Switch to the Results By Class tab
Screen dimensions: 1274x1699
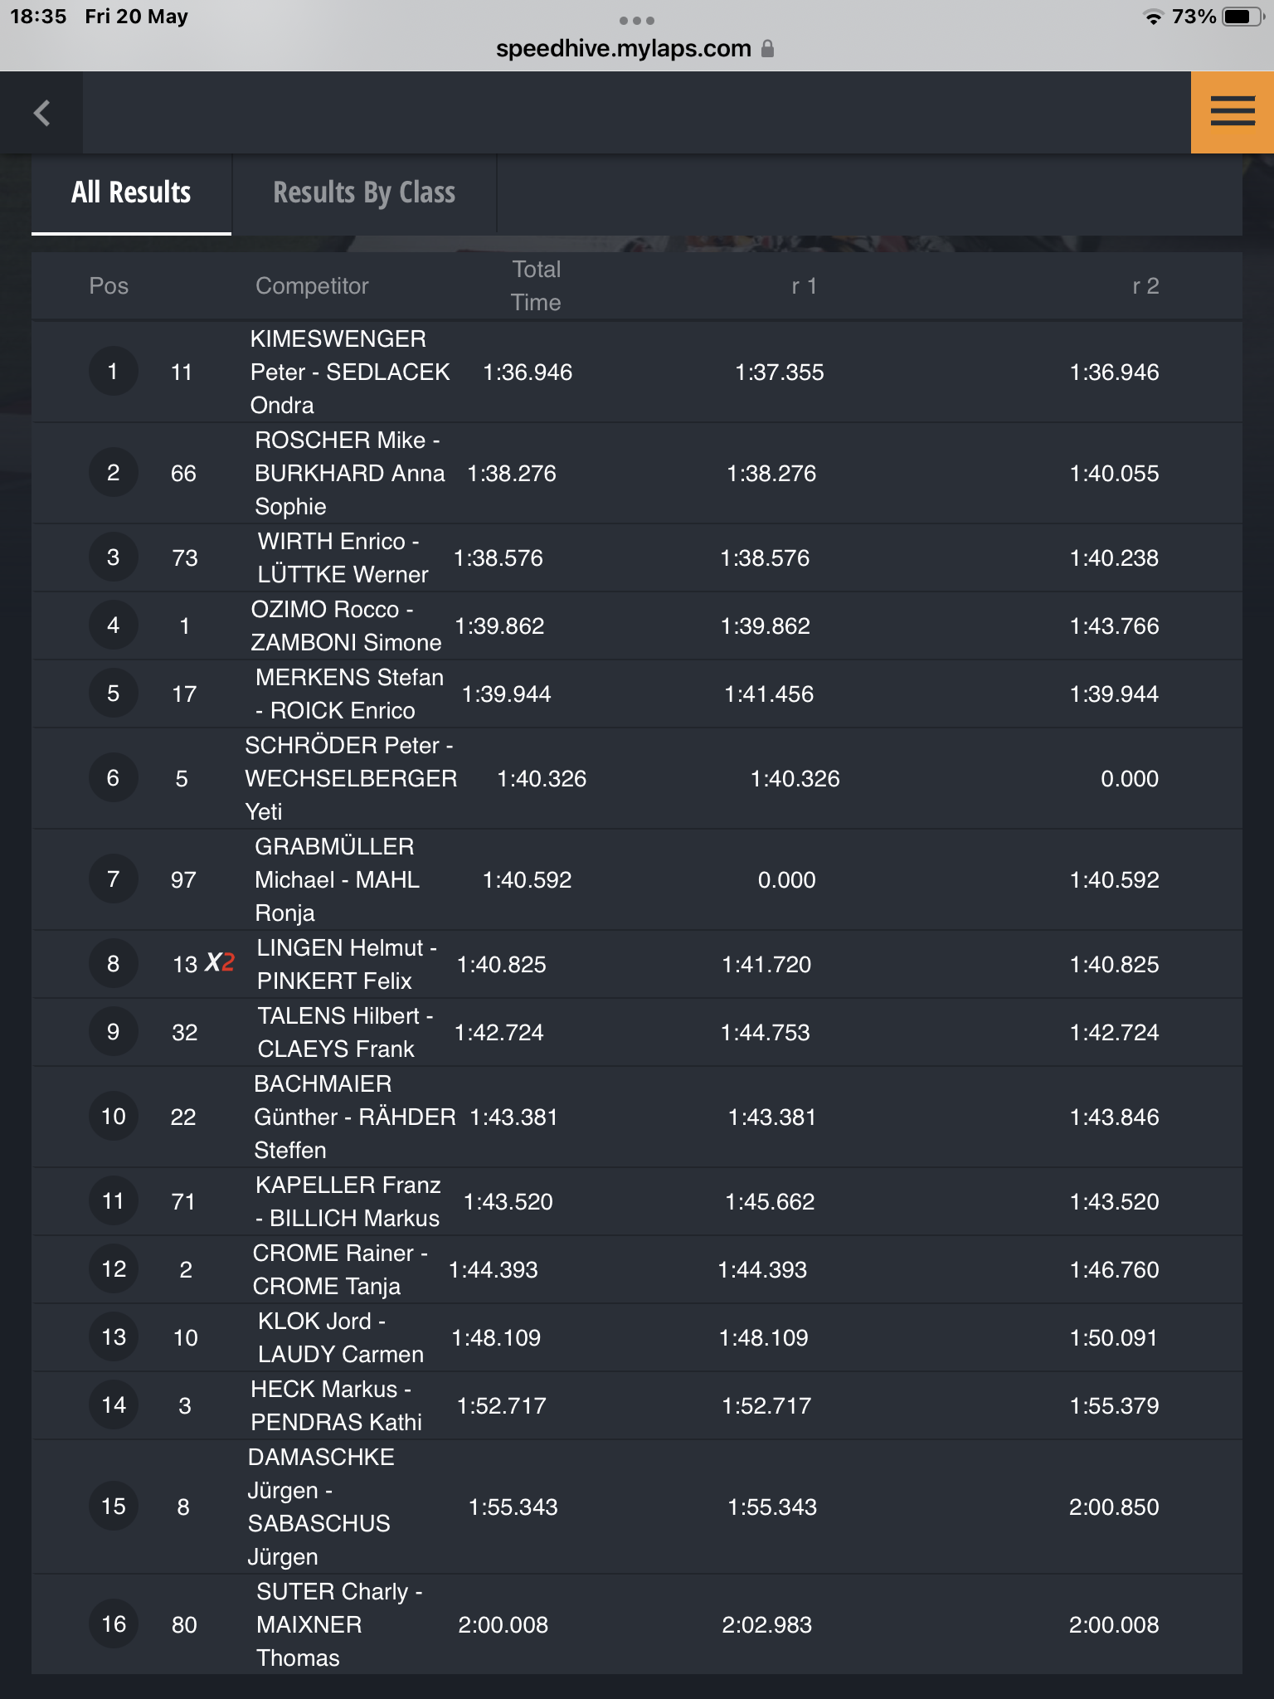coord(364,193)
